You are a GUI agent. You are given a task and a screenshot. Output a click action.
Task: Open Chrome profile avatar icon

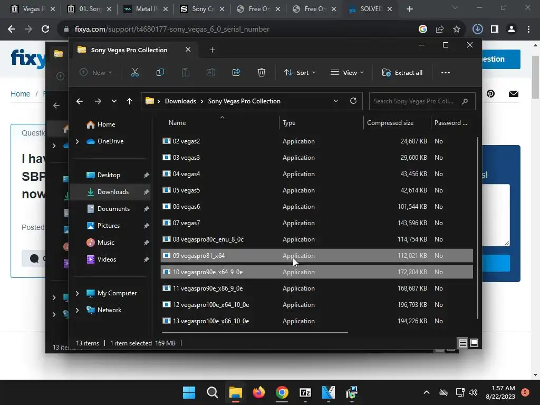coord(512,30)
